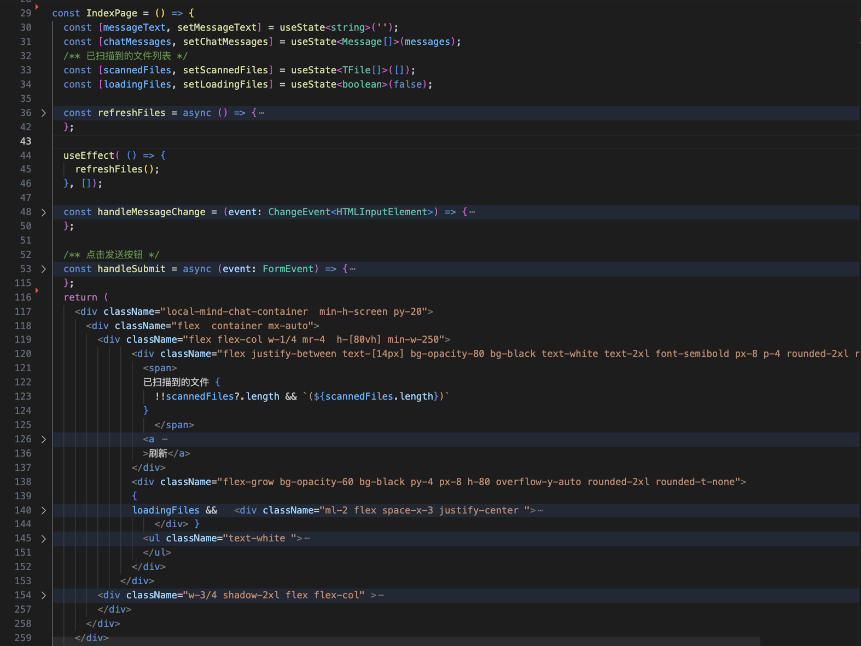Click the collapsed-code ellipsis on the handleSubmit line
Screen dimensions: 861x646
tap(353, 269)
